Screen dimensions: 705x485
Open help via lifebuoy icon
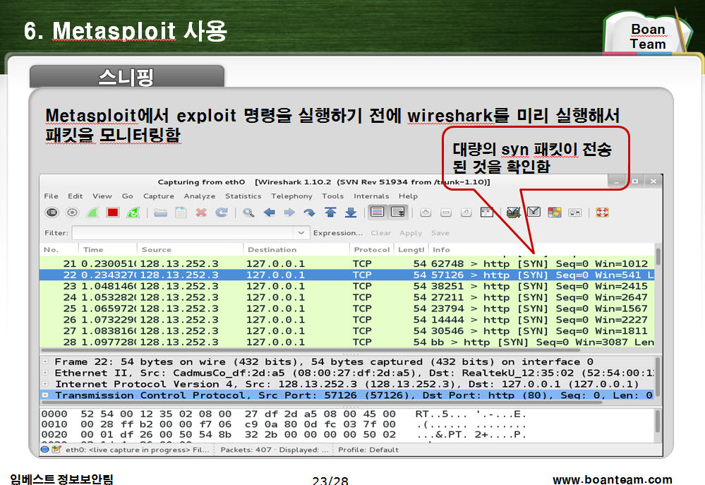pyautogui.click(x=602, y=212)
